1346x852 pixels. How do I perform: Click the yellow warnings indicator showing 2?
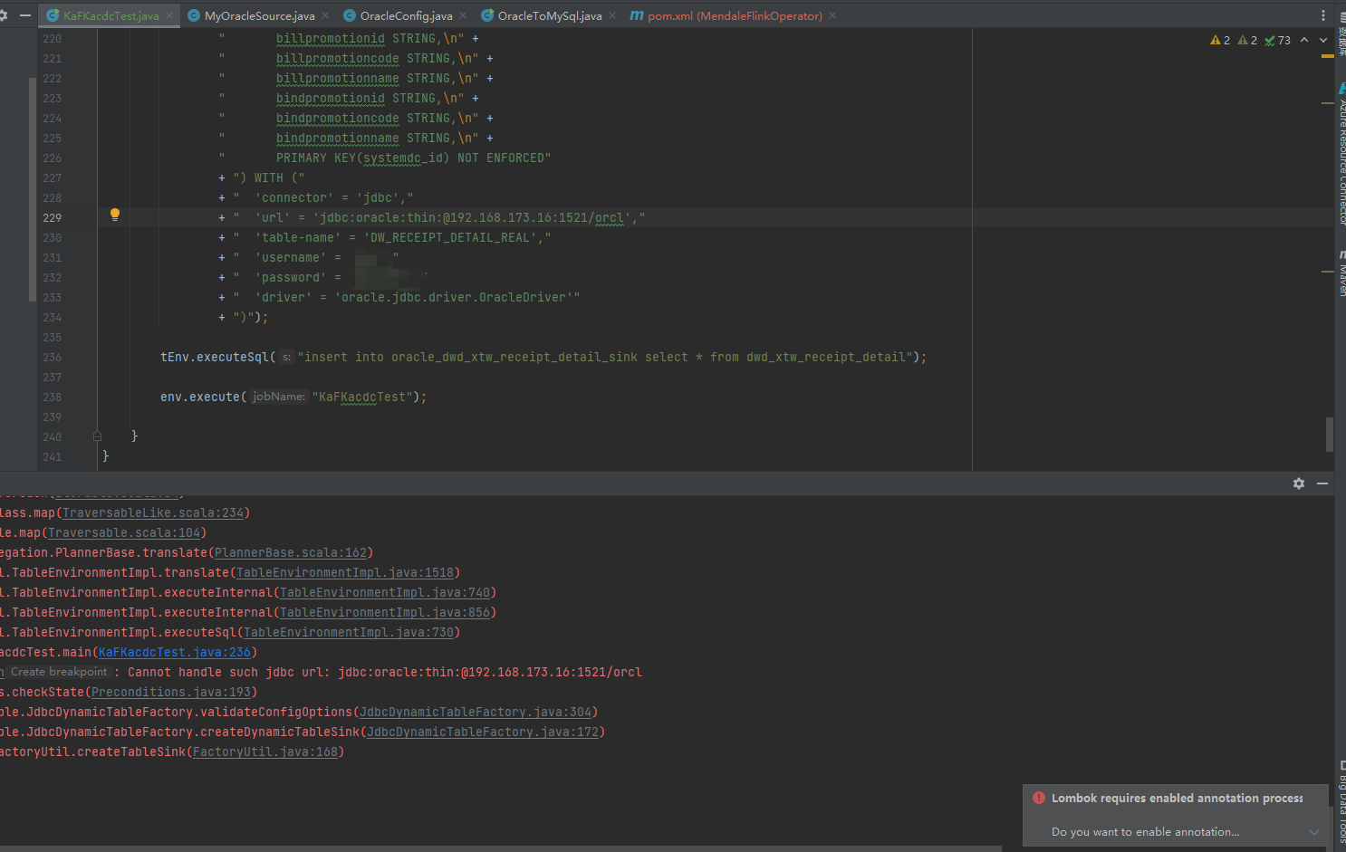coord(1220,40)
